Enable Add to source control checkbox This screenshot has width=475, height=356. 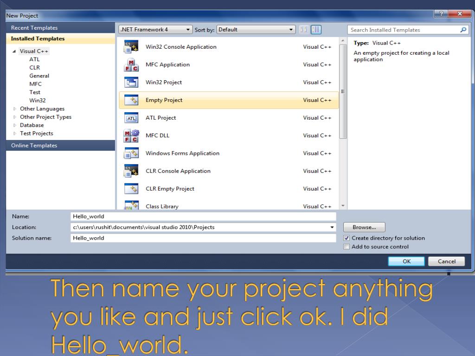click(347, 247)
